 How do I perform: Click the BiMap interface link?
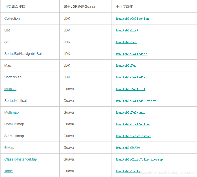(9, 148)
